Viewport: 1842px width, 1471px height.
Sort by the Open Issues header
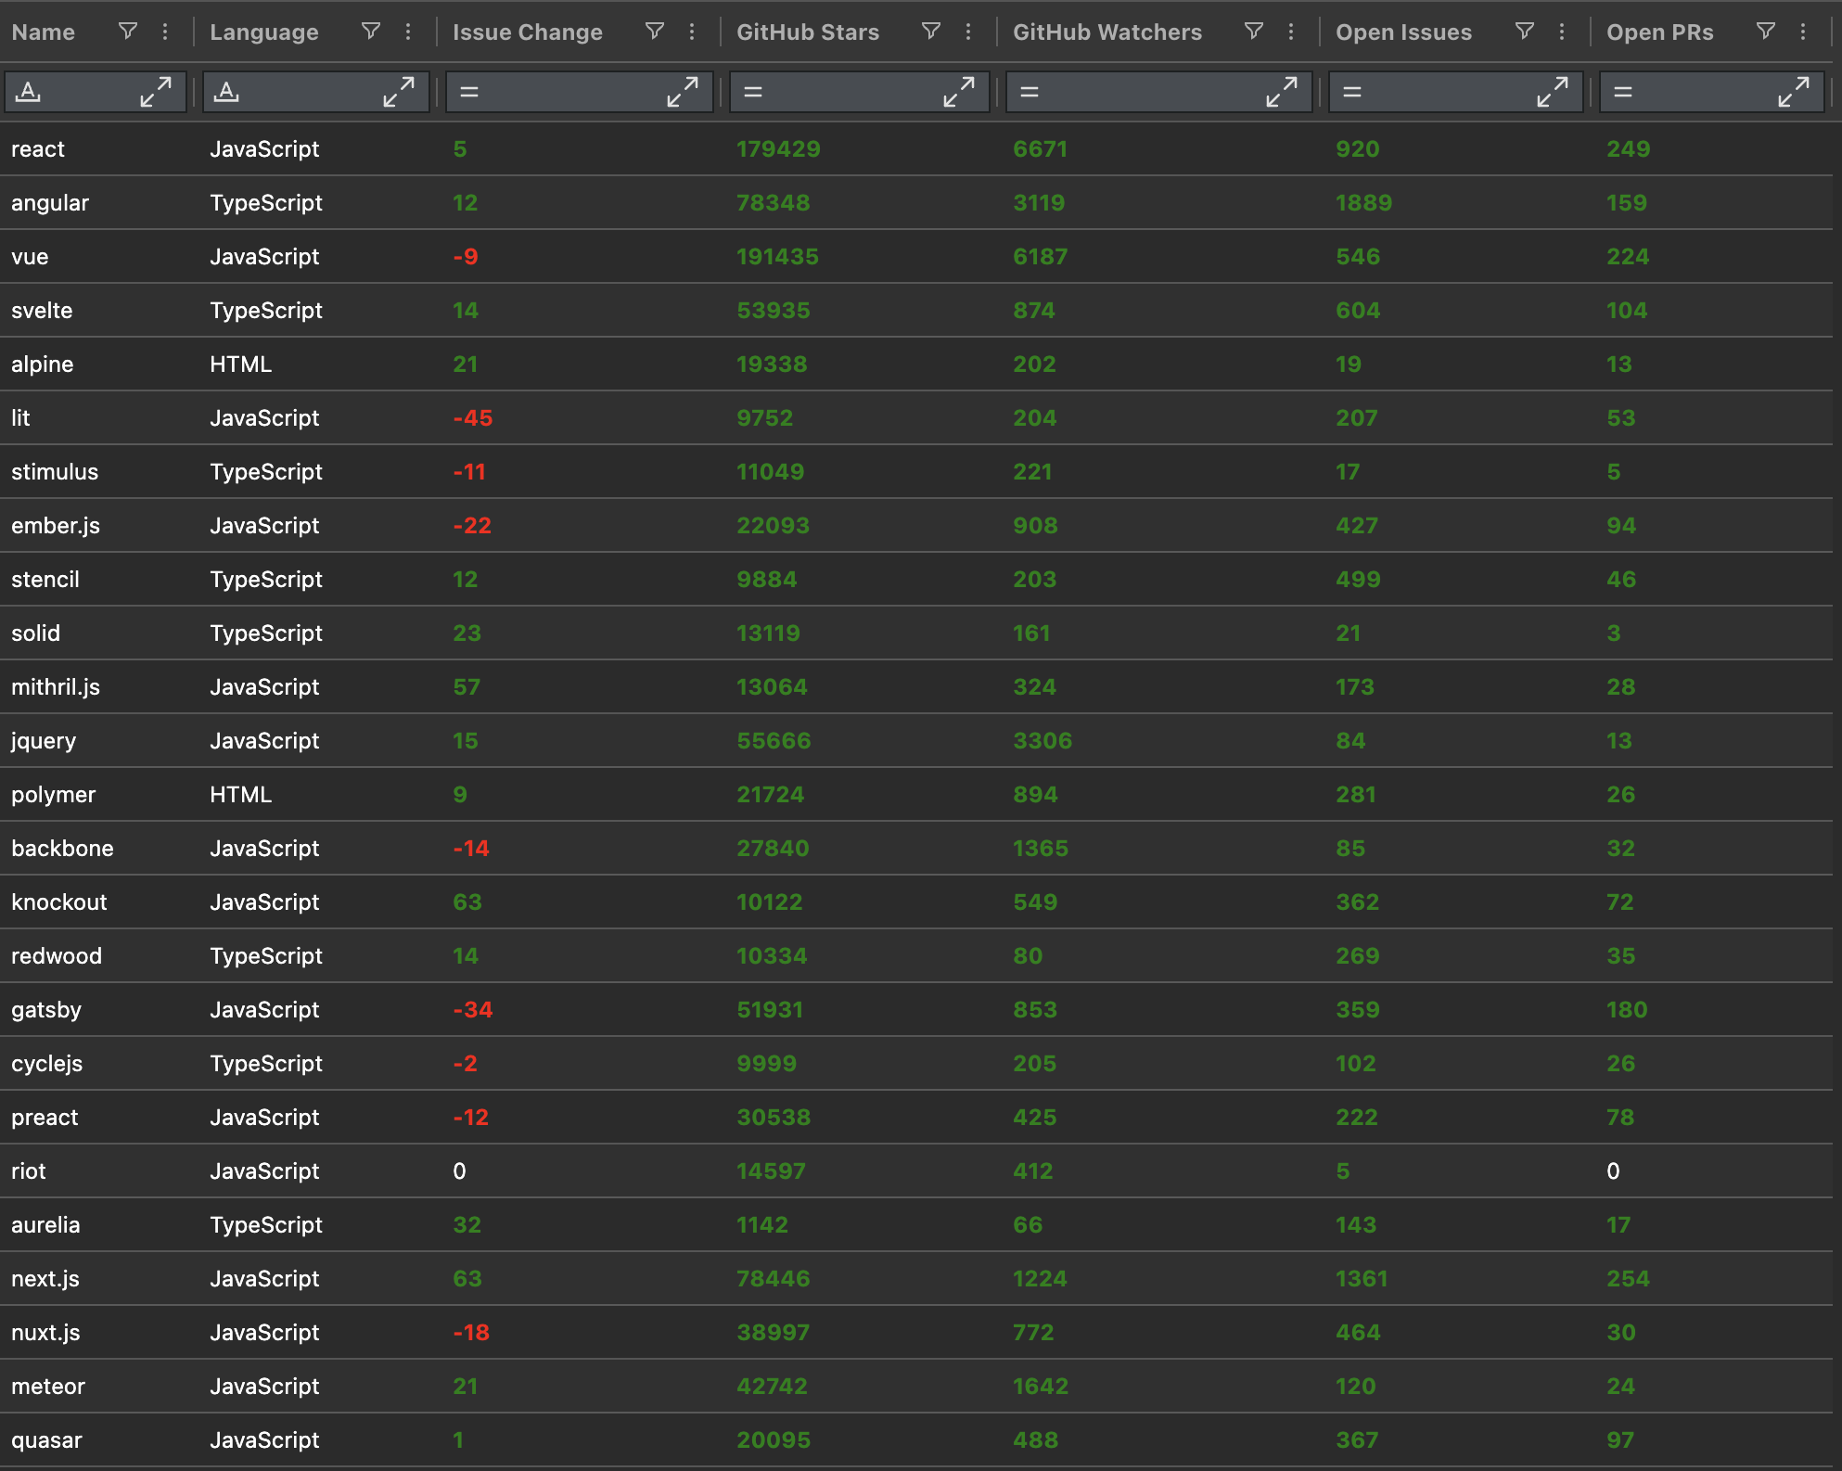pyautogui.click(x=1403, y=32)
